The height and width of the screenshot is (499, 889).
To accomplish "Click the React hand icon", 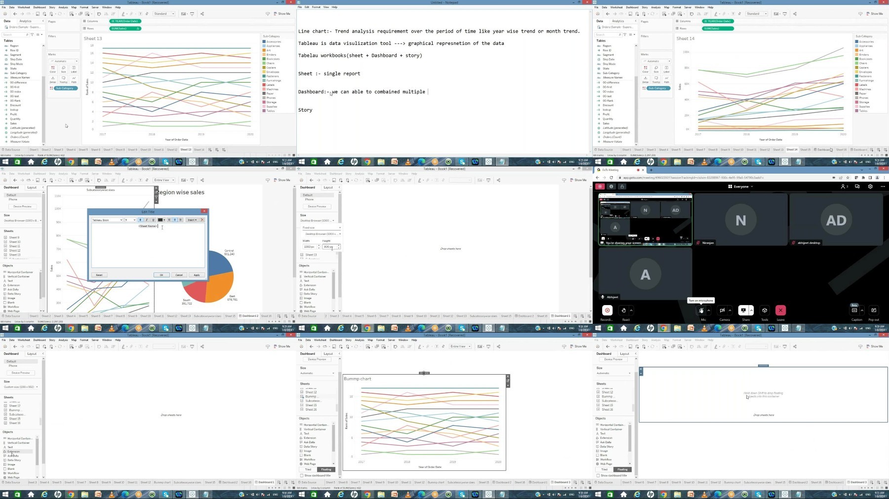I will pyautogui.click(x=624, y=310).
